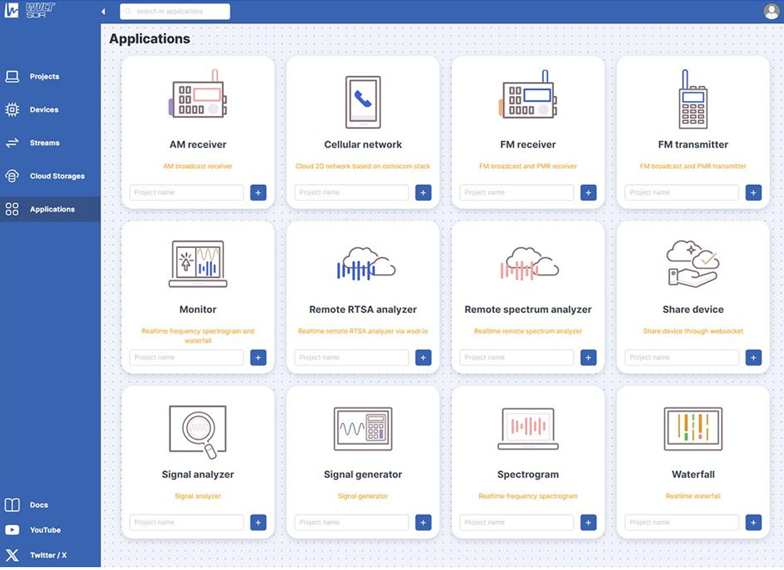Image resolution: width=784 pixels, height=570 pixels.
Task: Open Projects in the sidebar
Action: (x=44, y=76)
